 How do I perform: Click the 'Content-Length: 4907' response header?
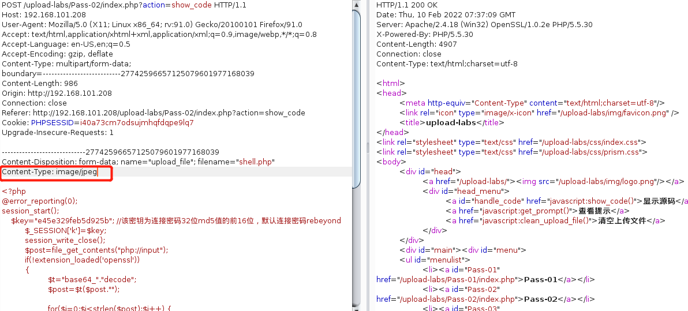click(416, 44)
